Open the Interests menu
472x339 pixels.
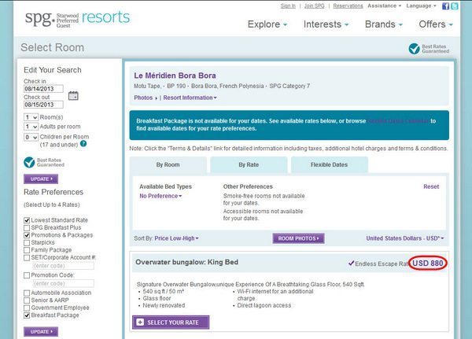point(326,24)
